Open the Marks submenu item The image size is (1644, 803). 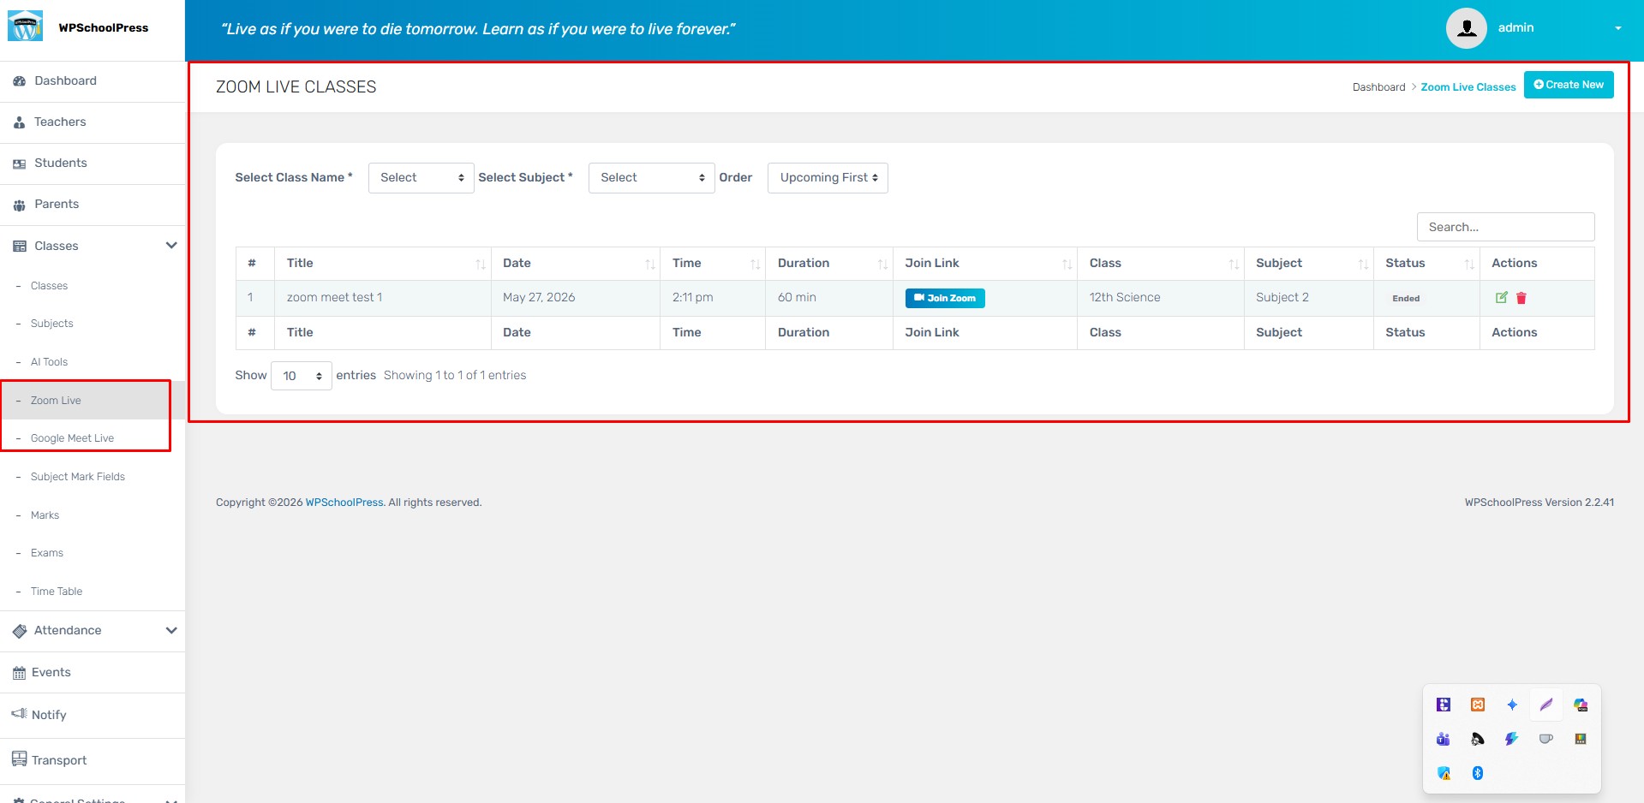45,515
